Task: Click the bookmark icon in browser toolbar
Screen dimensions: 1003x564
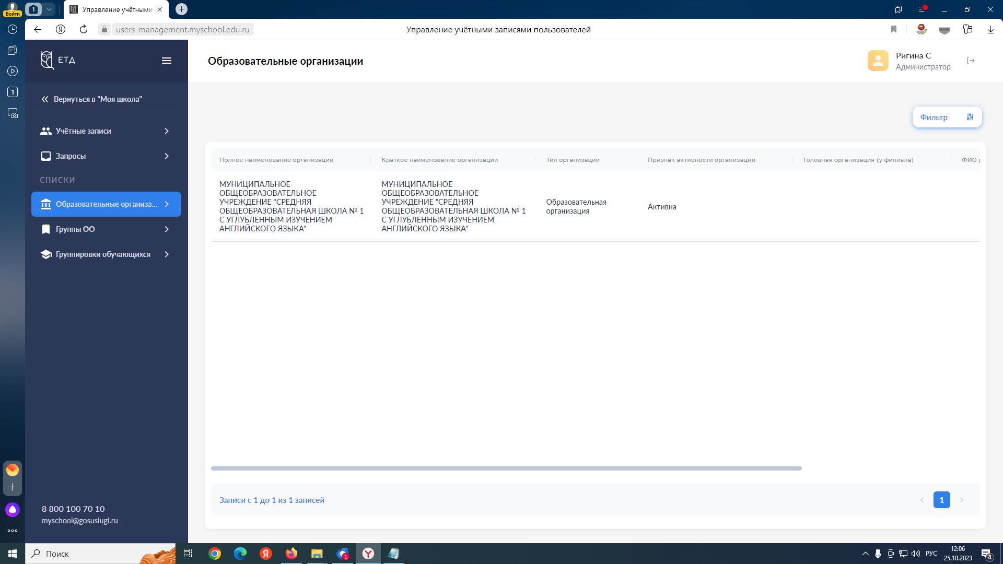Action: coord(894,29)
